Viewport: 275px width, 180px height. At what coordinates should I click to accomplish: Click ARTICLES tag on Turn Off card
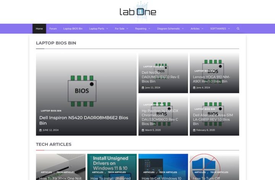pos(200,172)
